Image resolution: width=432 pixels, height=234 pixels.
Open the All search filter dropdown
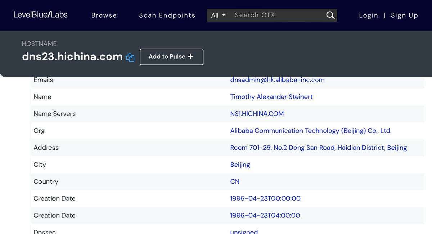218,15
